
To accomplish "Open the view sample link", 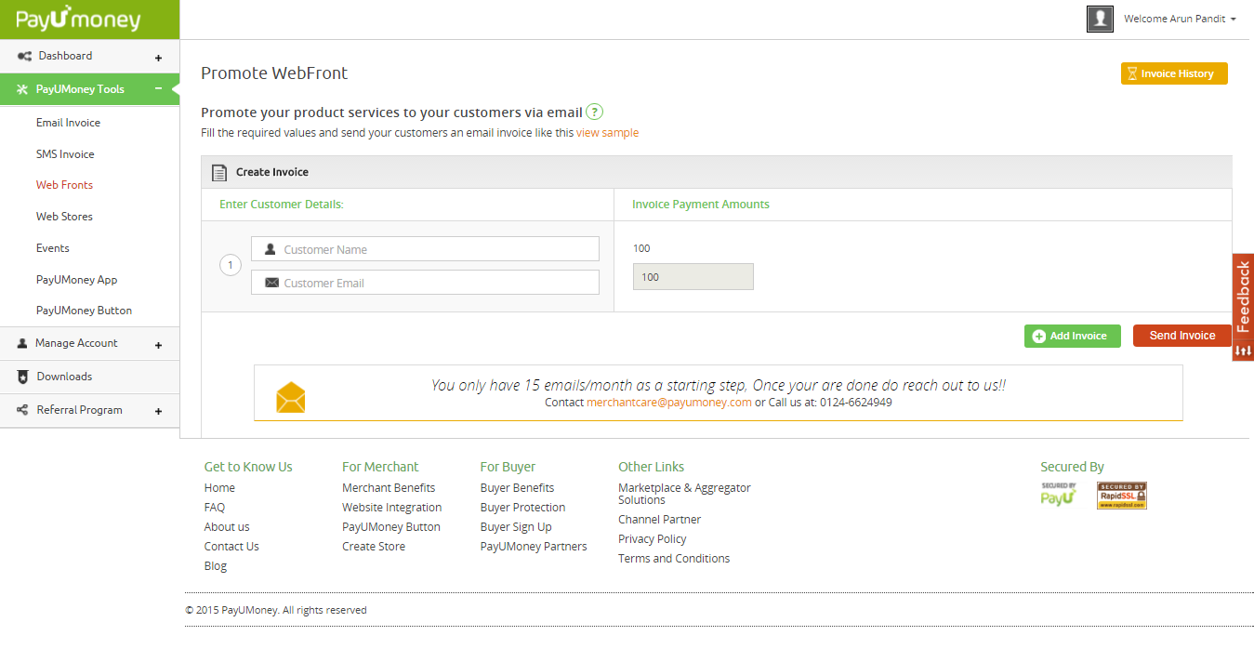I will point(607,133).
